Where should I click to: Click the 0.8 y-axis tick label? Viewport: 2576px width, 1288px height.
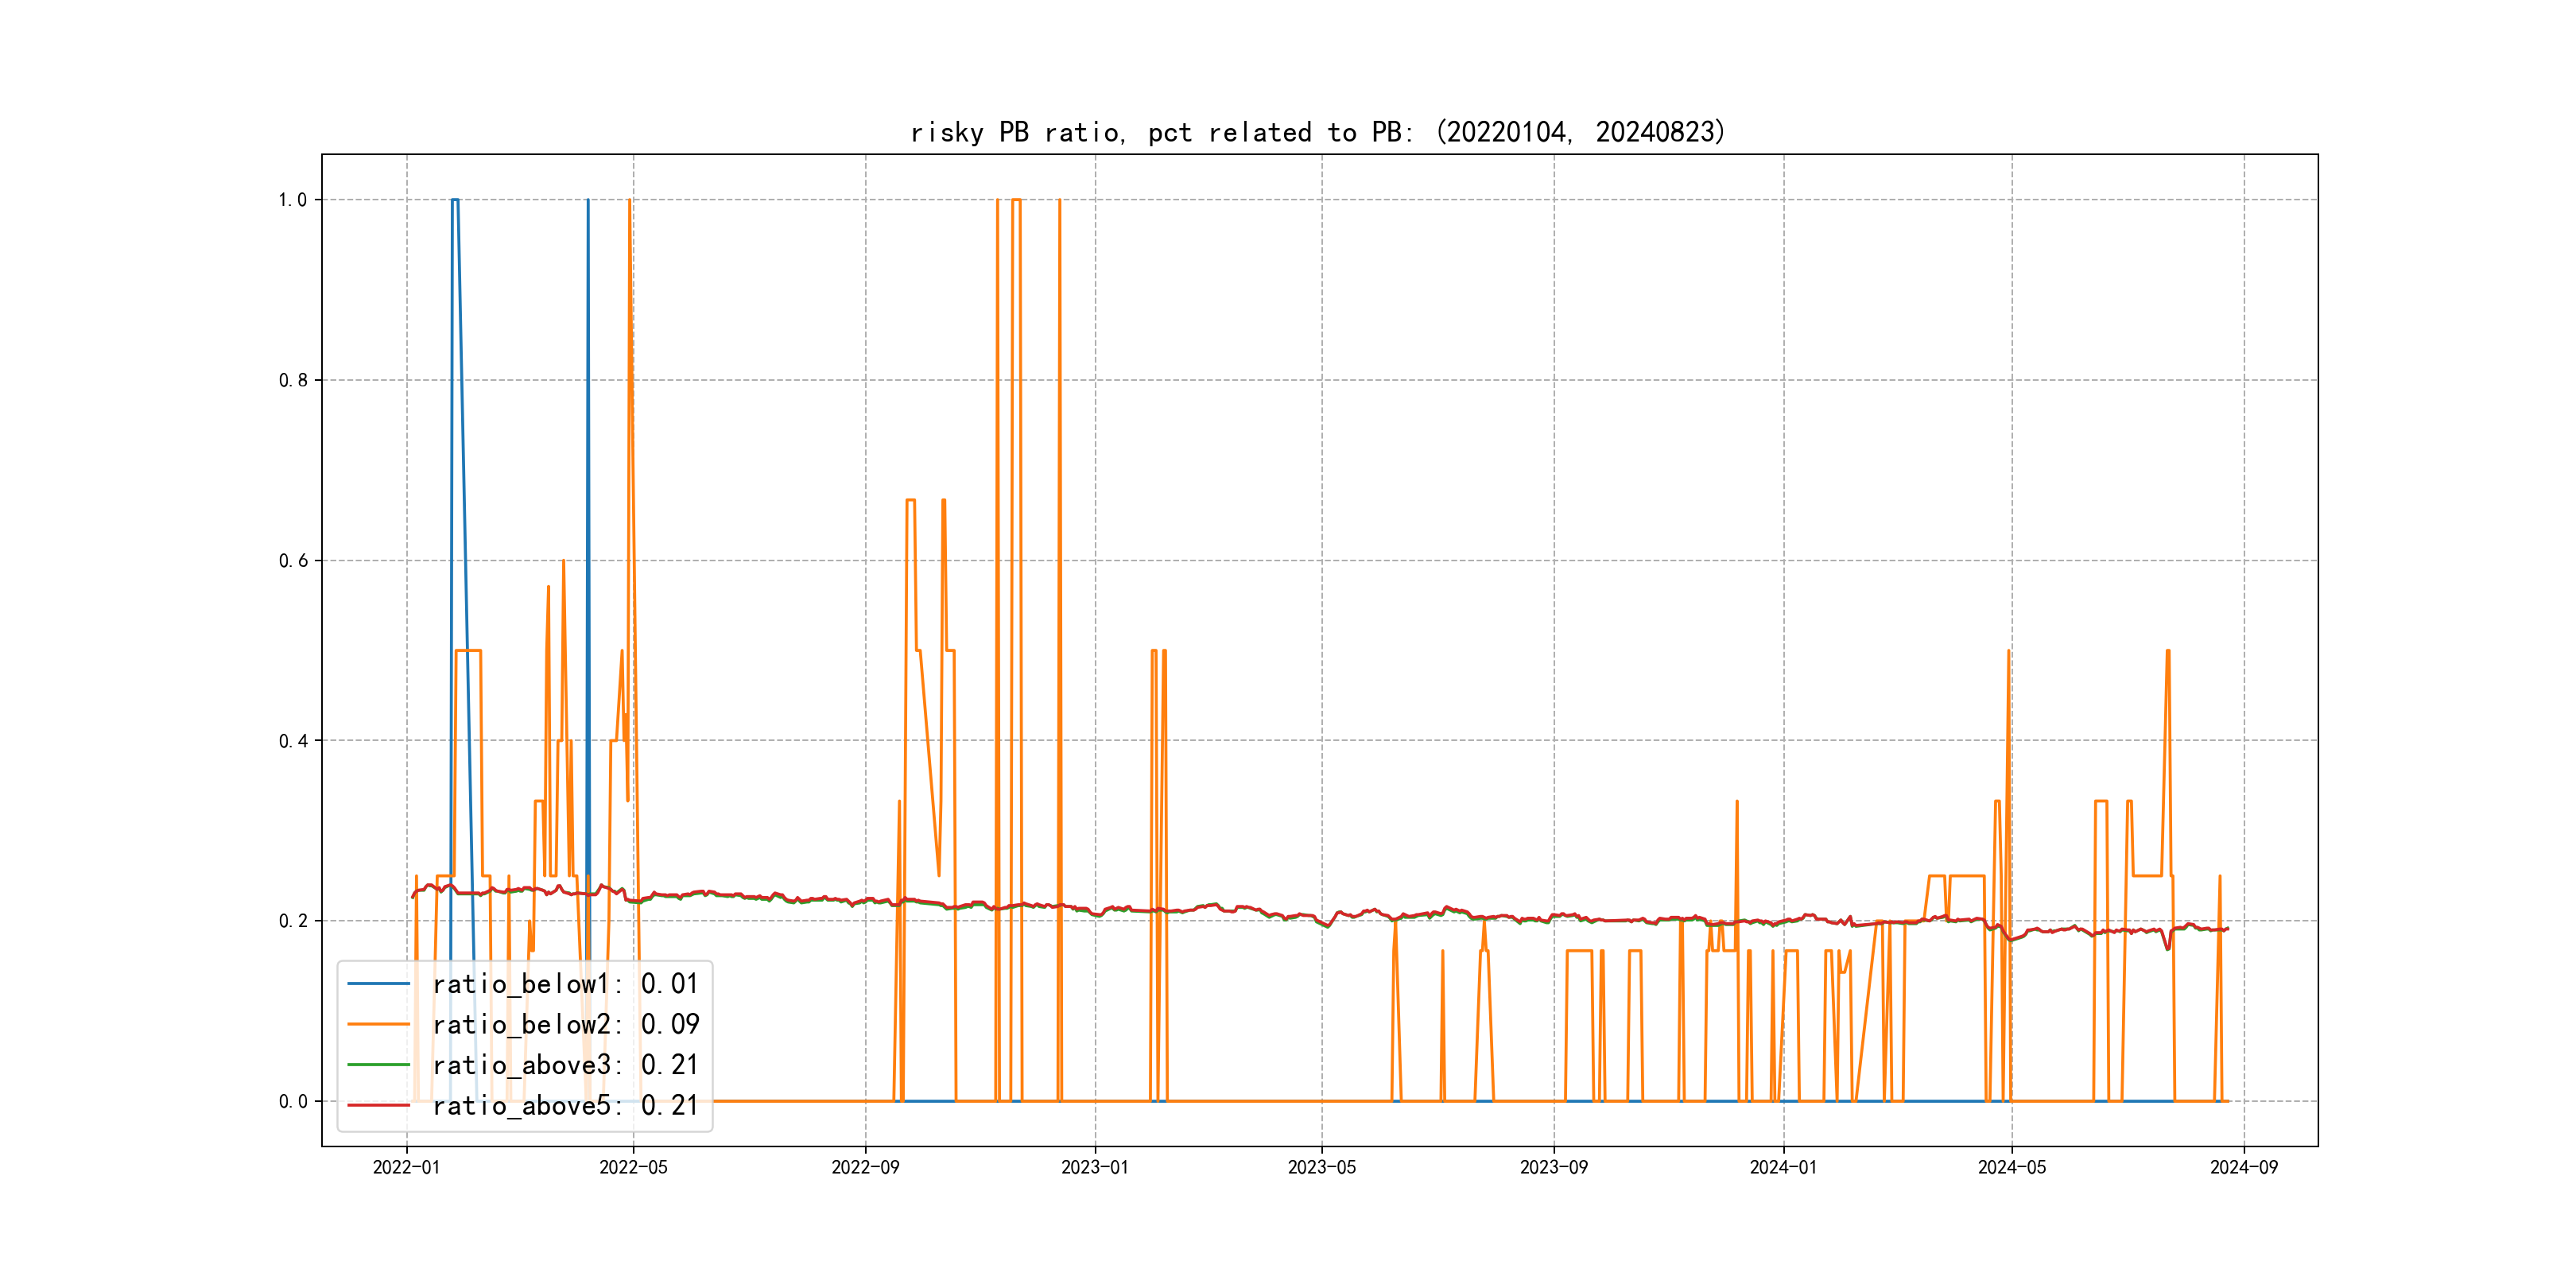pyautogui.click(x=293, y=380)
